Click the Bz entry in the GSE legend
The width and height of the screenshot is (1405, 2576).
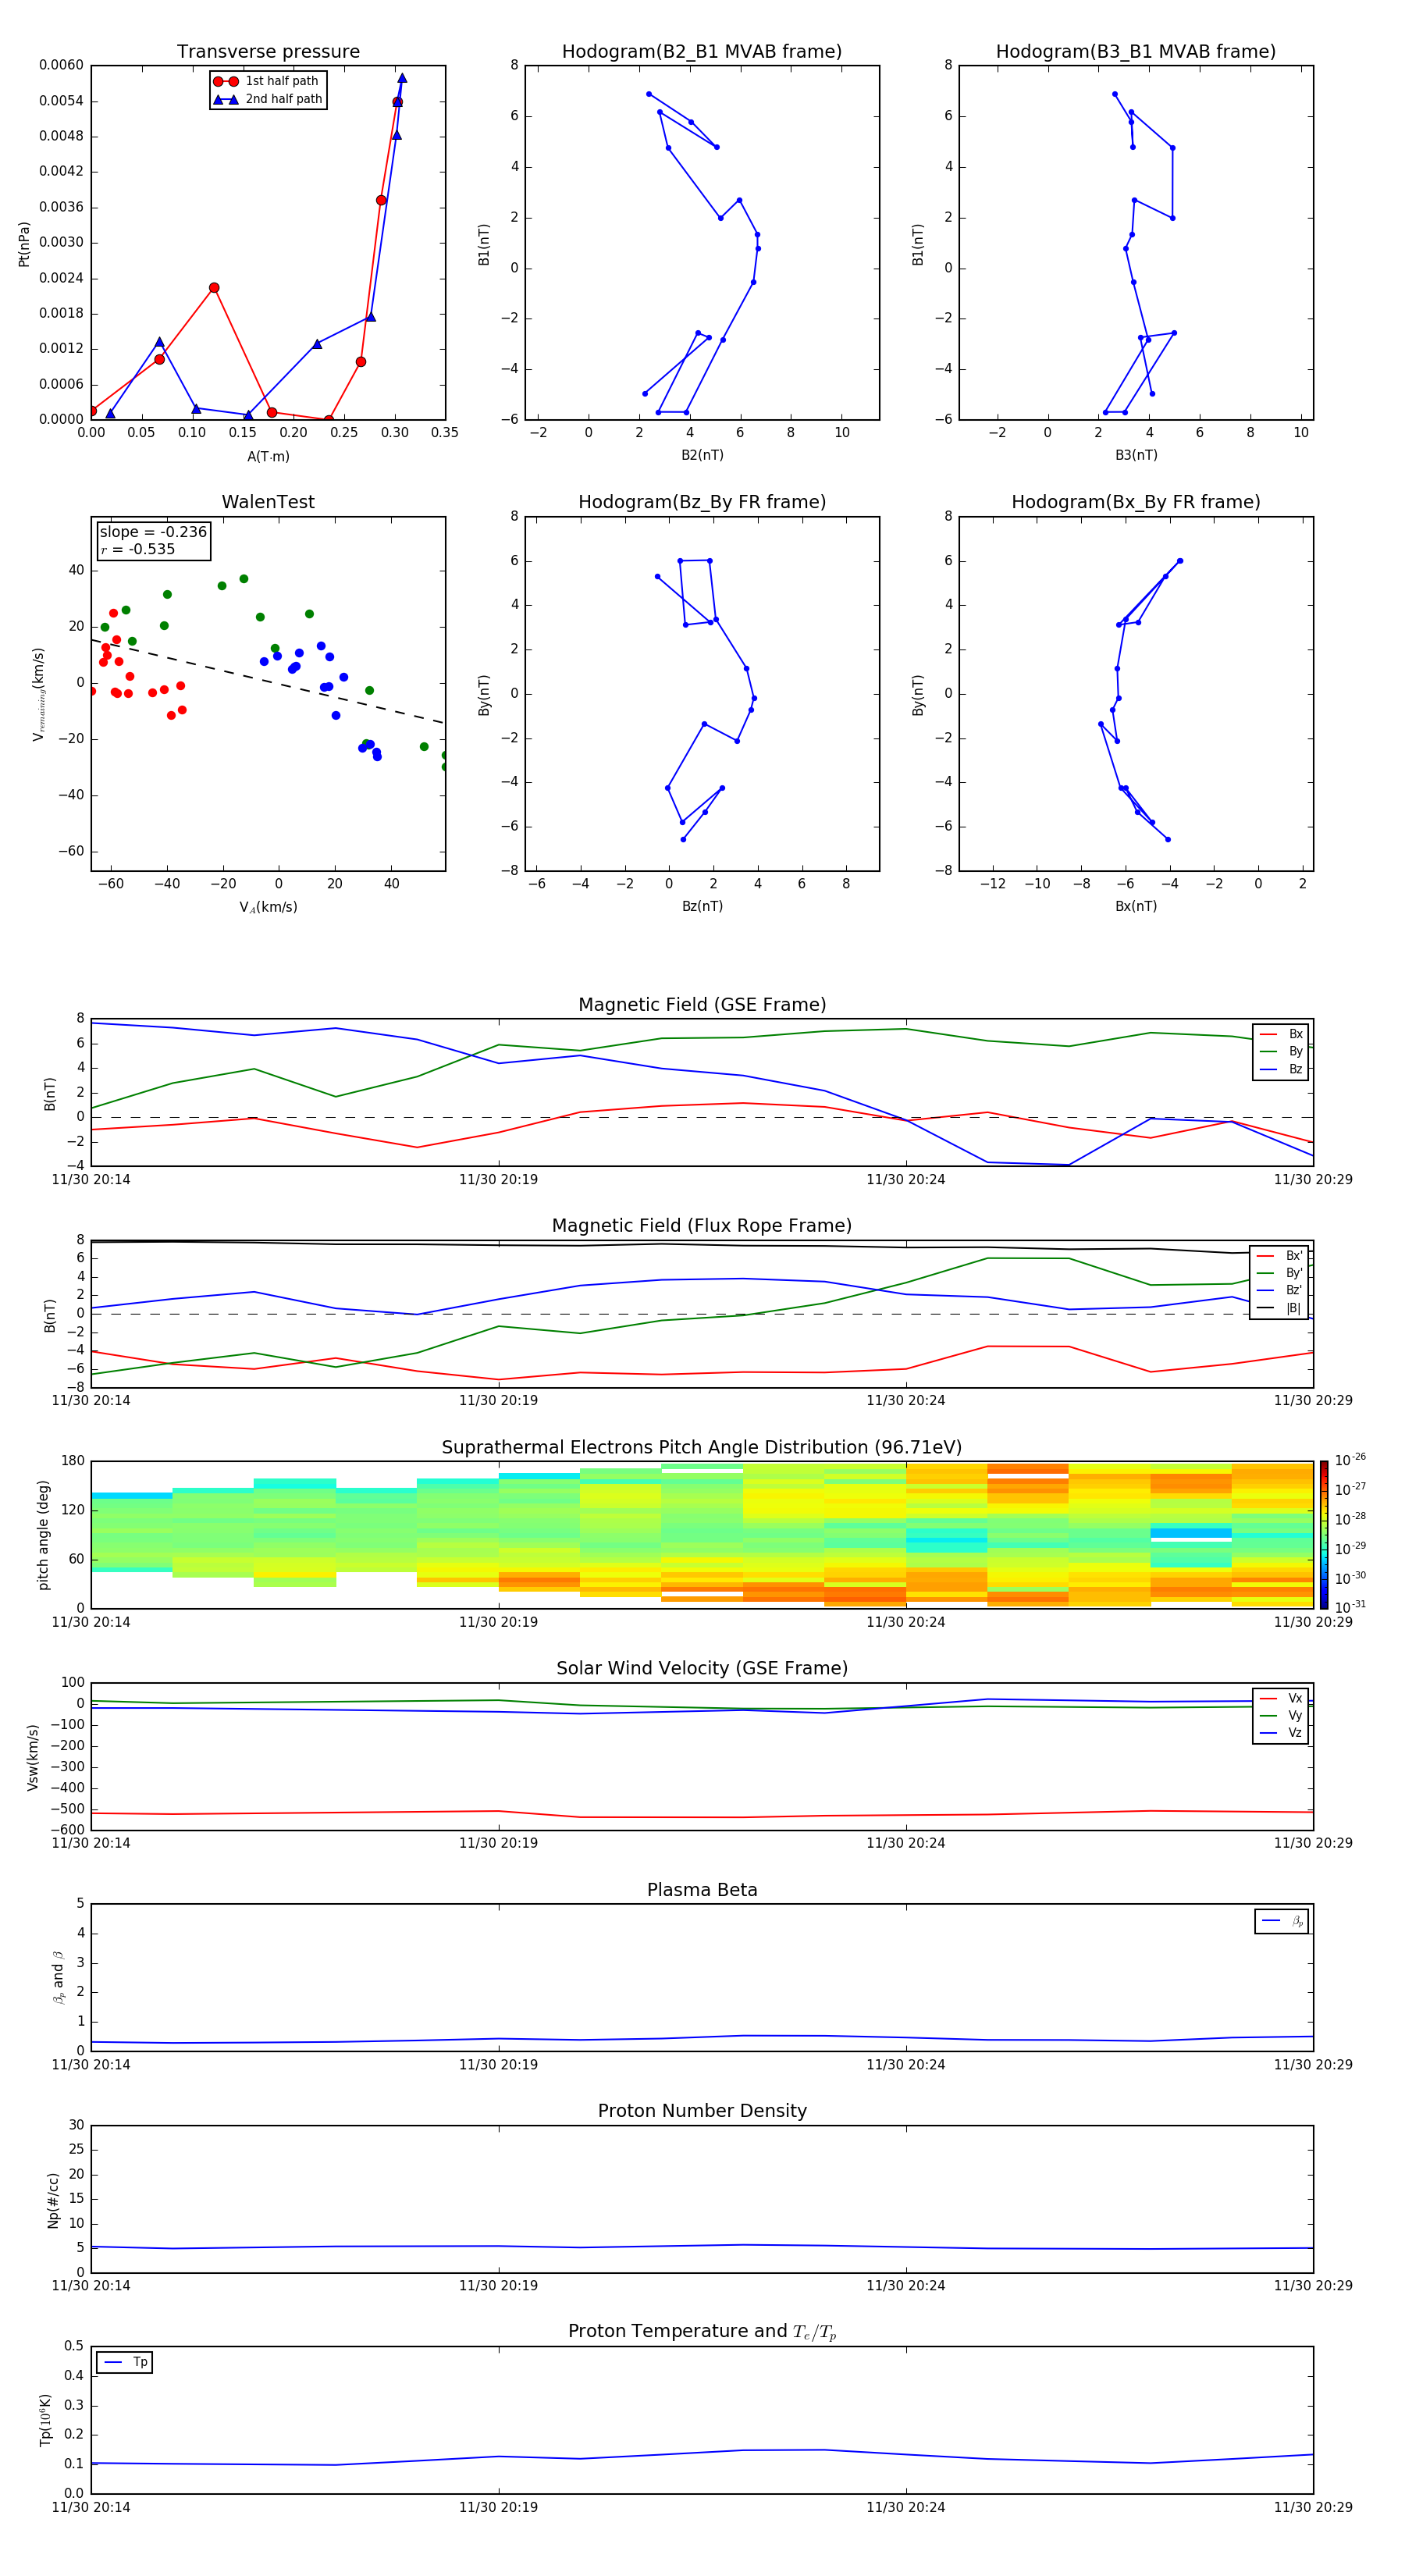[x=1281, y=1069]
